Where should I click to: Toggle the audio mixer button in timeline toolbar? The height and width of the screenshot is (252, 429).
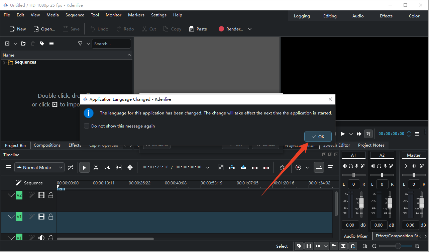point(319,167)
